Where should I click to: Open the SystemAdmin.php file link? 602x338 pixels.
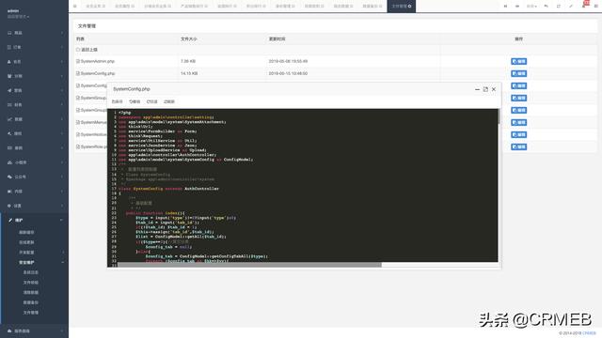pos(98,61)
